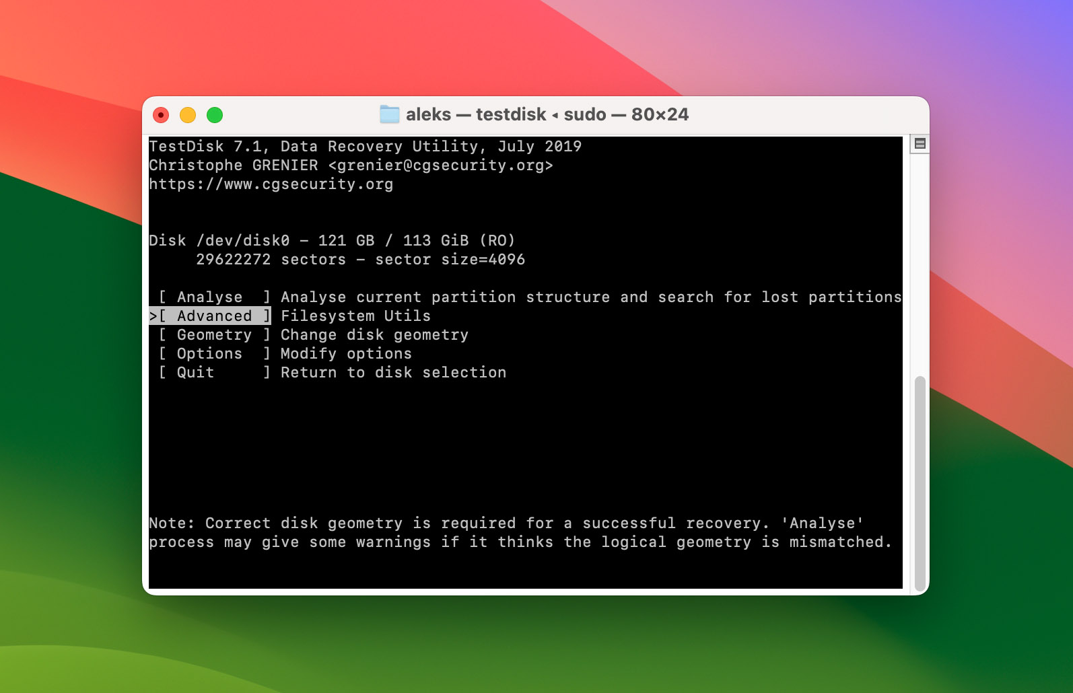Minimize Terminal with the yellow button

tap(188, 115)
